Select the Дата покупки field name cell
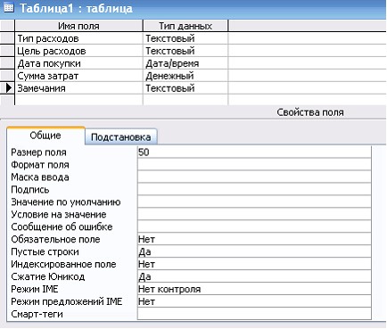 tap(78, 63)
